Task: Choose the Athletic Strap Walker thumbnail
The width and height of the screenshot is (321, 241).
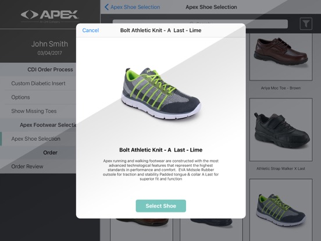Action: (x=281, y=129)
